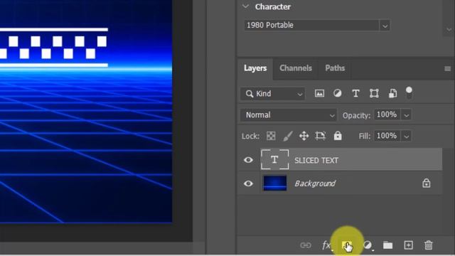
Task: Lock position move icon
Action: tap(304, 136)
